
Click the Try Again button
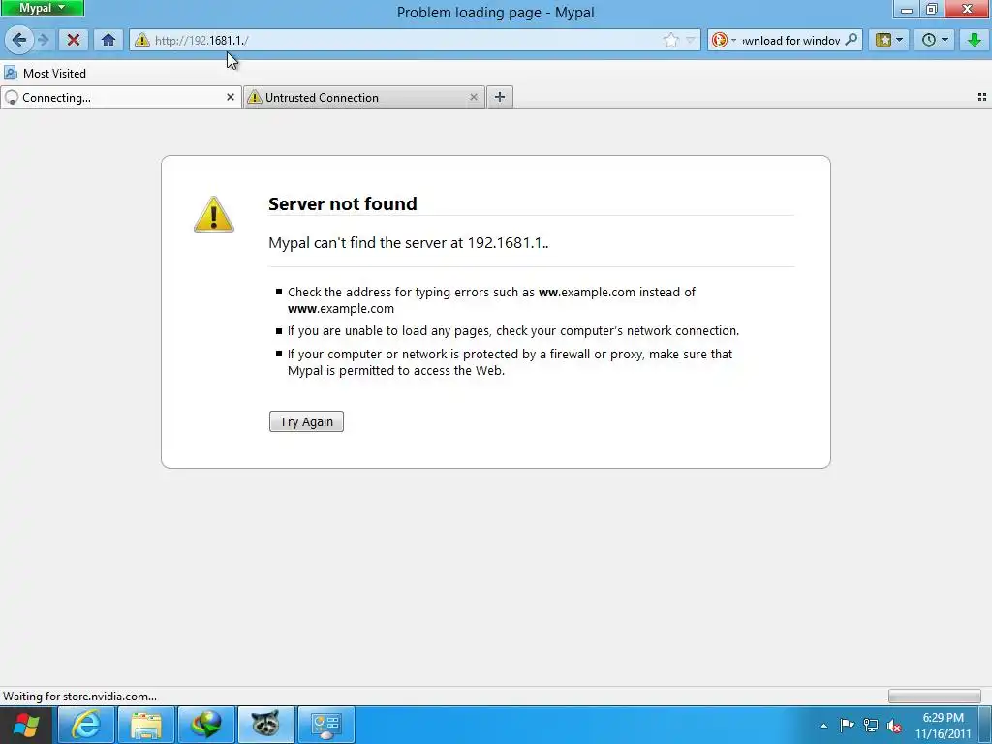pyautogui.click(x=306, y=422)
